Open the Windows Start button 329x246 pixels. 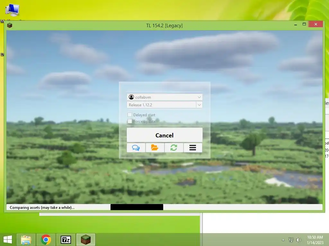[x=8, y=240]
